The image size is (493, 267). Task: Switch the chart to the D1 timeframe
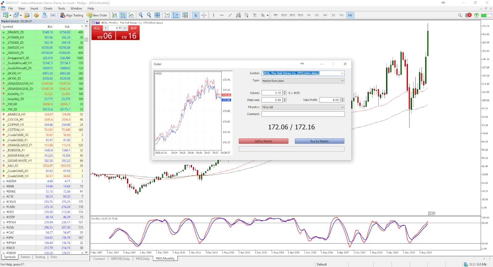[x=333, y=15]
